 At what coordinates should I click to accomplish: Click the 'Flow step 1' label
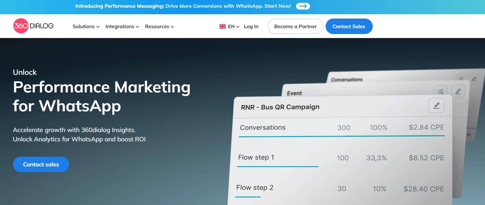pos(256,157)
